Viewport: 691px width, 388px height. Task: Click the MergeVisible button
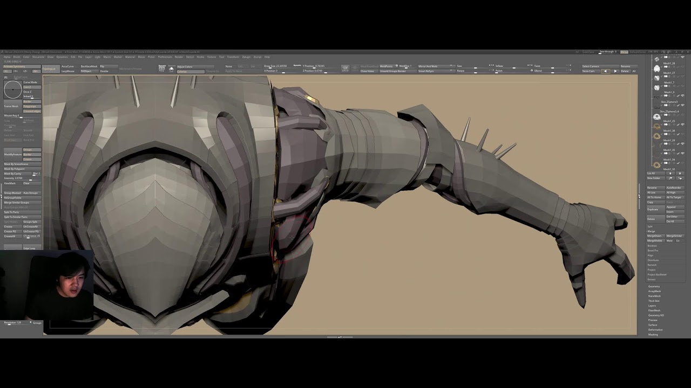[x=656, y=240]
